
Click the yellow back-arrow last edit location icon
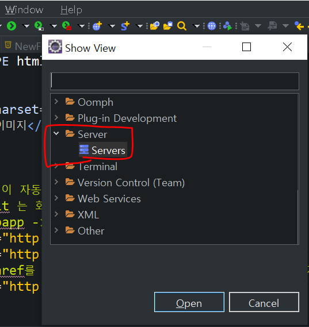click(299, 26)
